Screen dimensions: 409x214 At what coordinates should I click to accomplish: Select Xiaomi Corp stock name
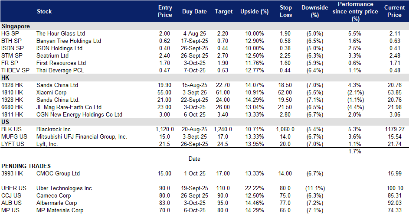coord(51,93)
